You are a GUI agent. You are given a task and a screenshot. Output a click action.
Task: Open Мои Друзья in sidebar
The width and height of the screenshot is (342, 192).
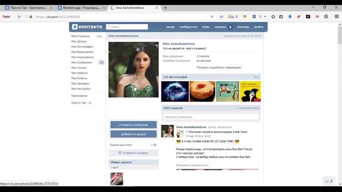[79, 42]
